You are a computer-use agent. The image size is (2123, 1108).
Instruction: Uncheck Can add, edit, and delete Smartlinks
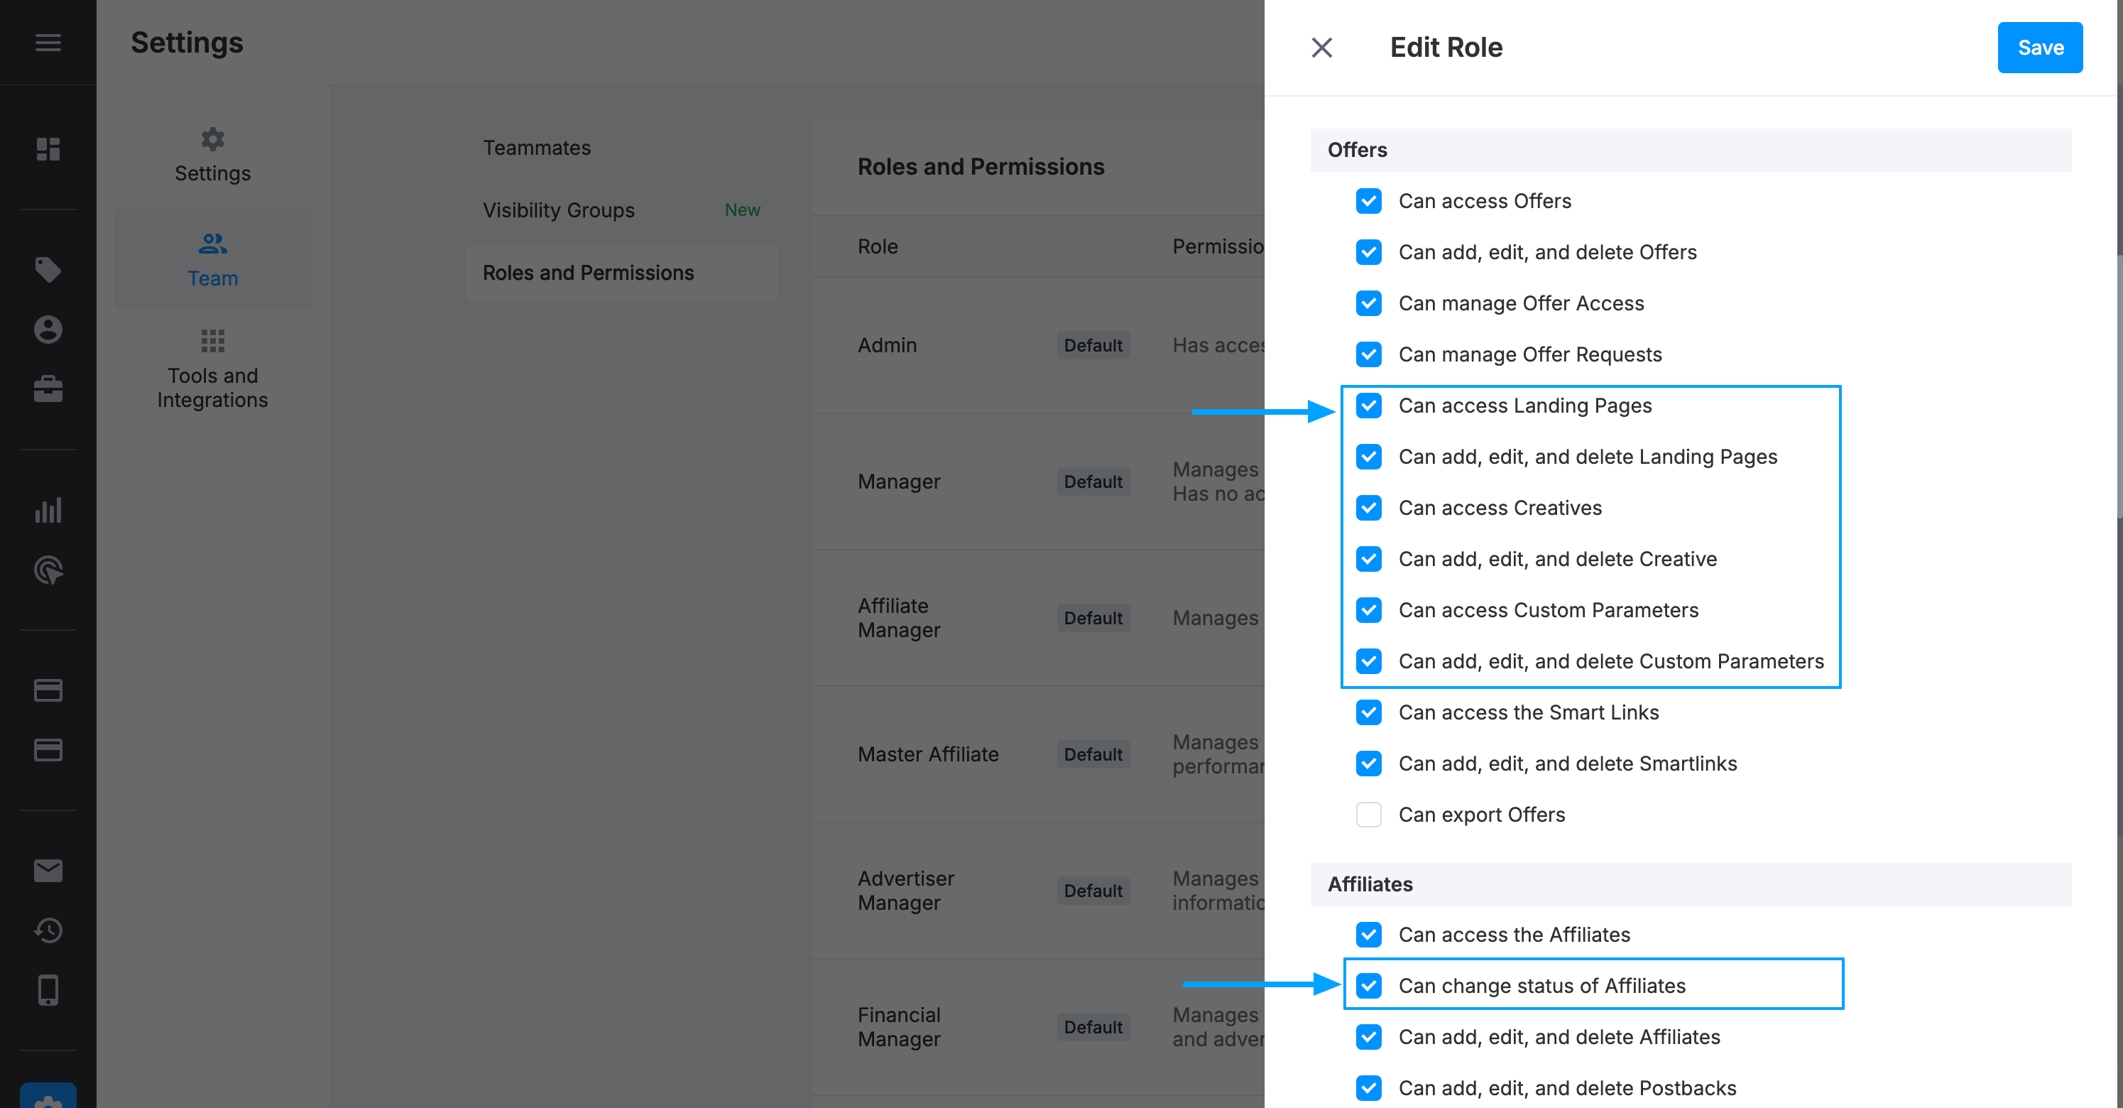pyautogui.click(x=1369, y=764)
